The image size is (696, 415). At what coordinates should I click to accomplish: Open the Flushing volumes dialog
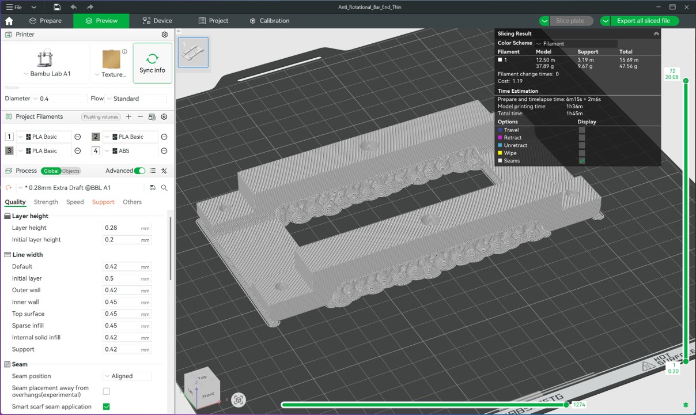[x=101, y=117]
